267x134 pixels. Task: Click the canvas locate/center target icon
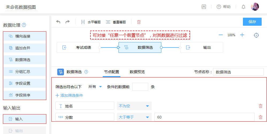click(256, 35)
